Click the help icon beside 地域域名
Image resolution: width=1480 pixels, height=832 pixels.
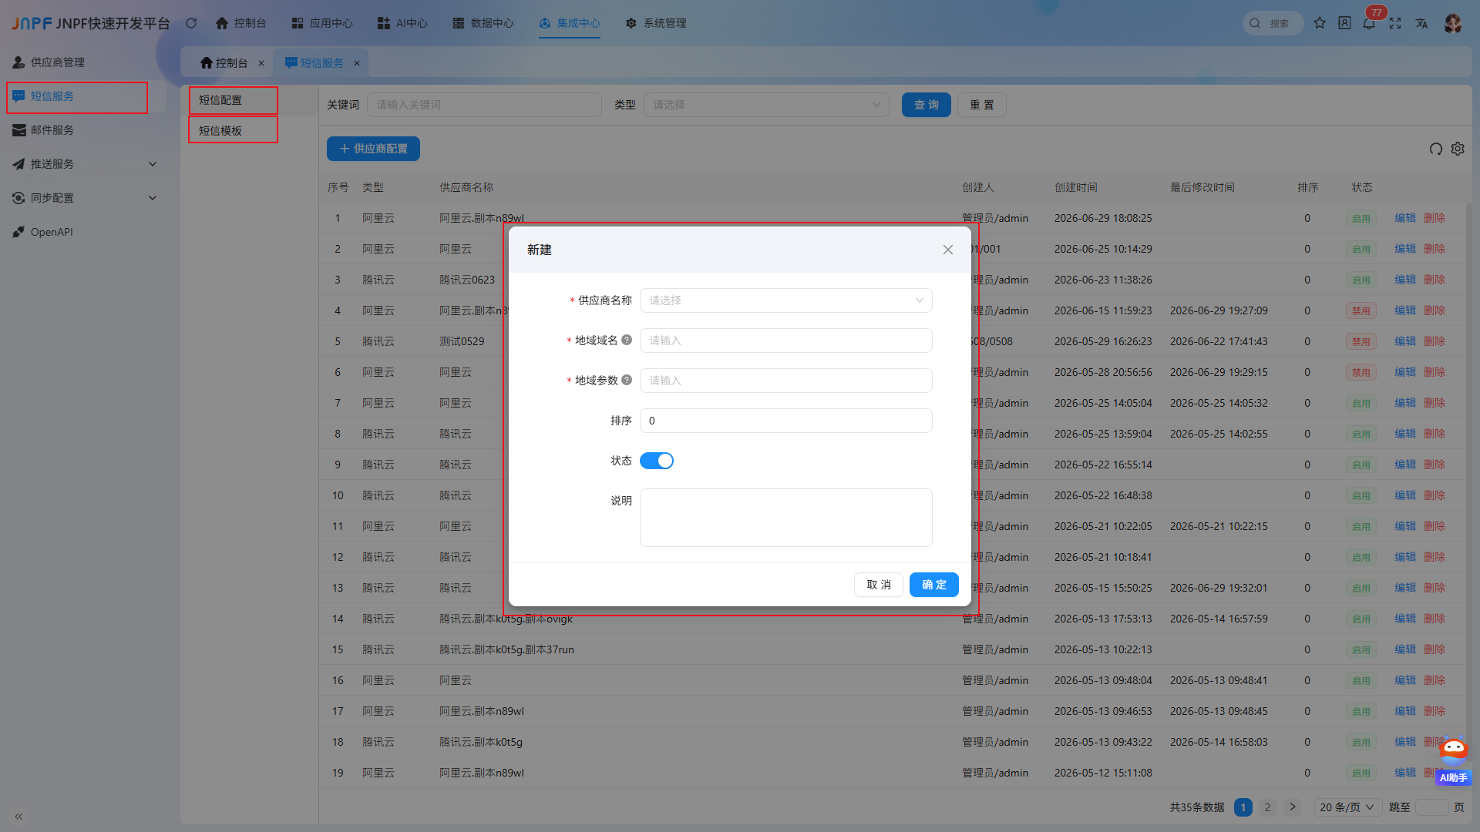point(627,340)
